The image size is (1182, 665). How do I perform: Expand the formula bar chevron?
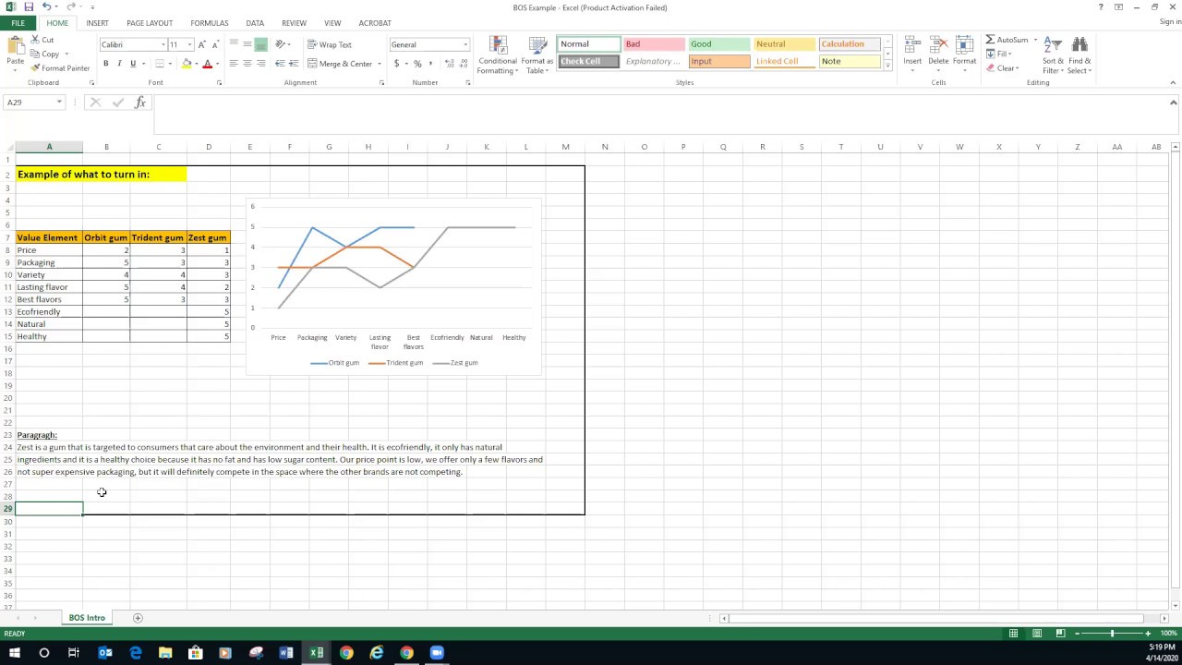(x=1173, y=103)
